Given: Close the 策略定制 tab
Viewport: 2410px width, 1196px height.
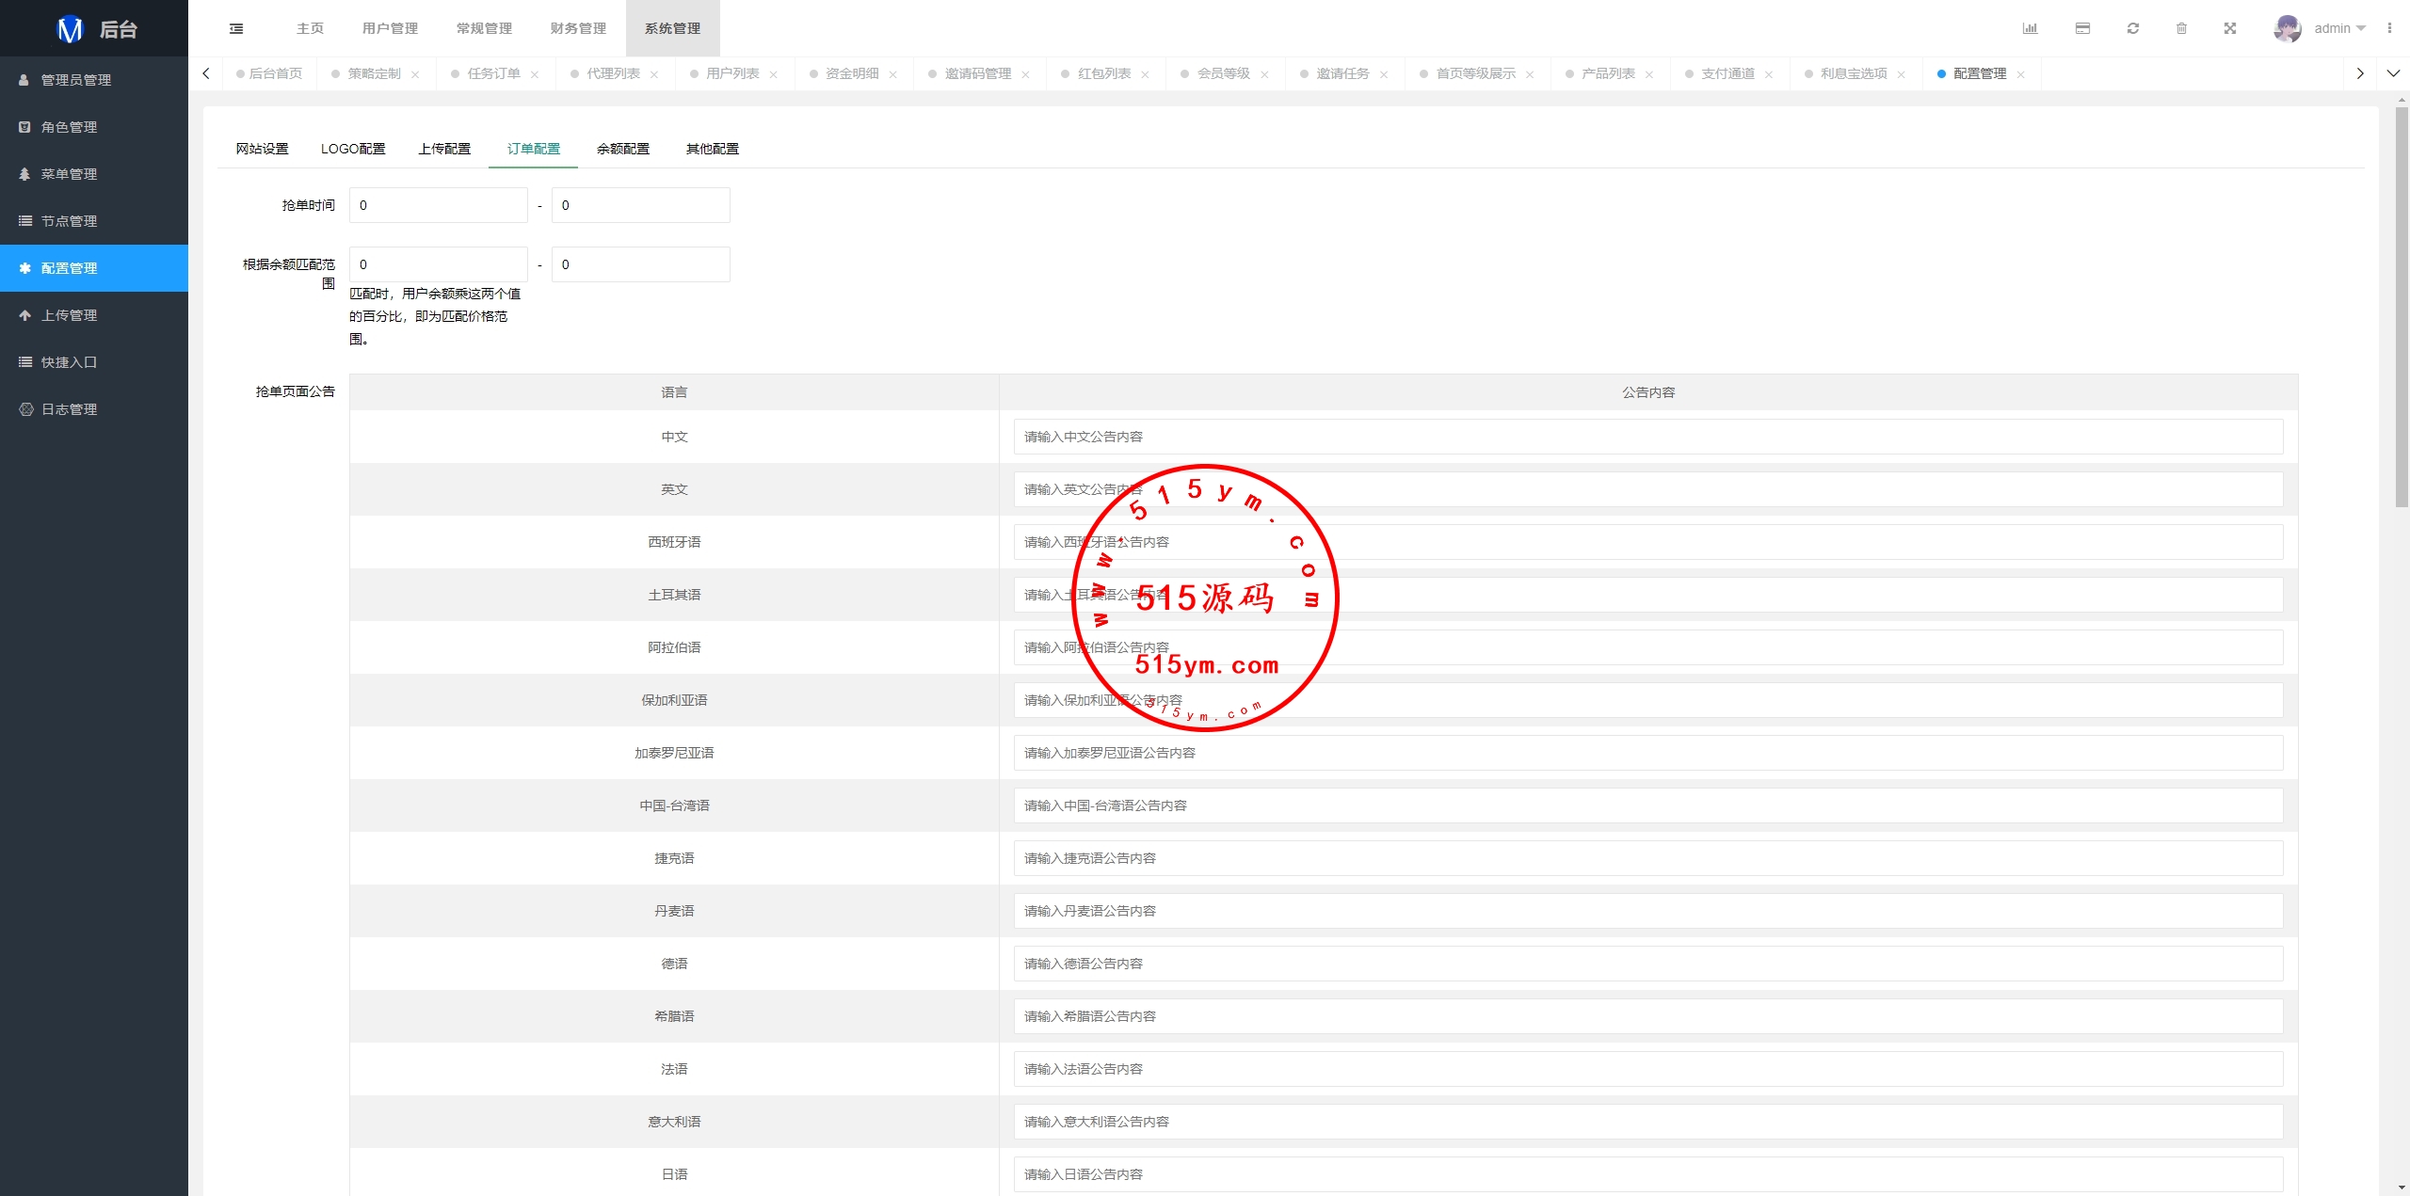Looking at the screenshot, I should (415, 74).
